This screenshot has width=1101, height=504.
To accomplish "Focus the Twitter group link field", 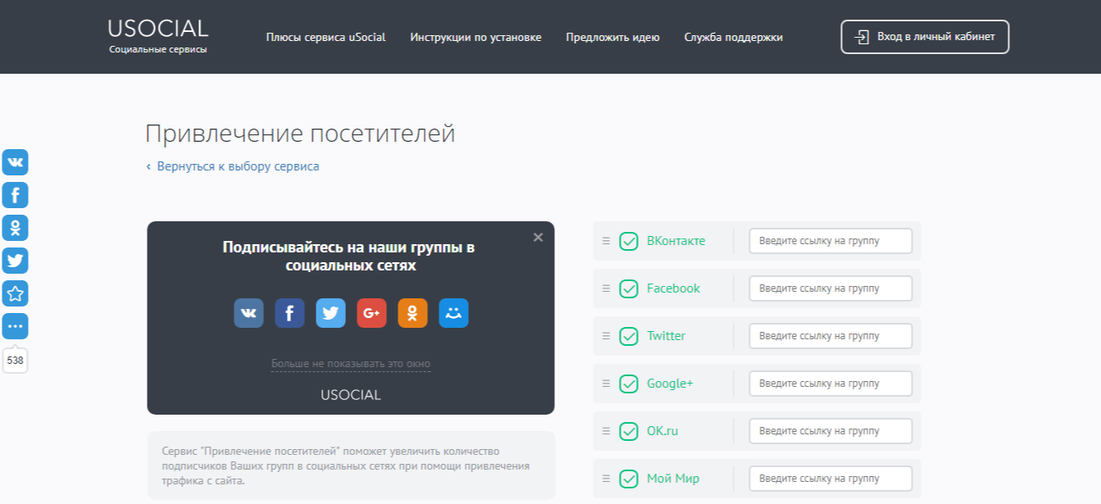I will [x=830, y=336].
